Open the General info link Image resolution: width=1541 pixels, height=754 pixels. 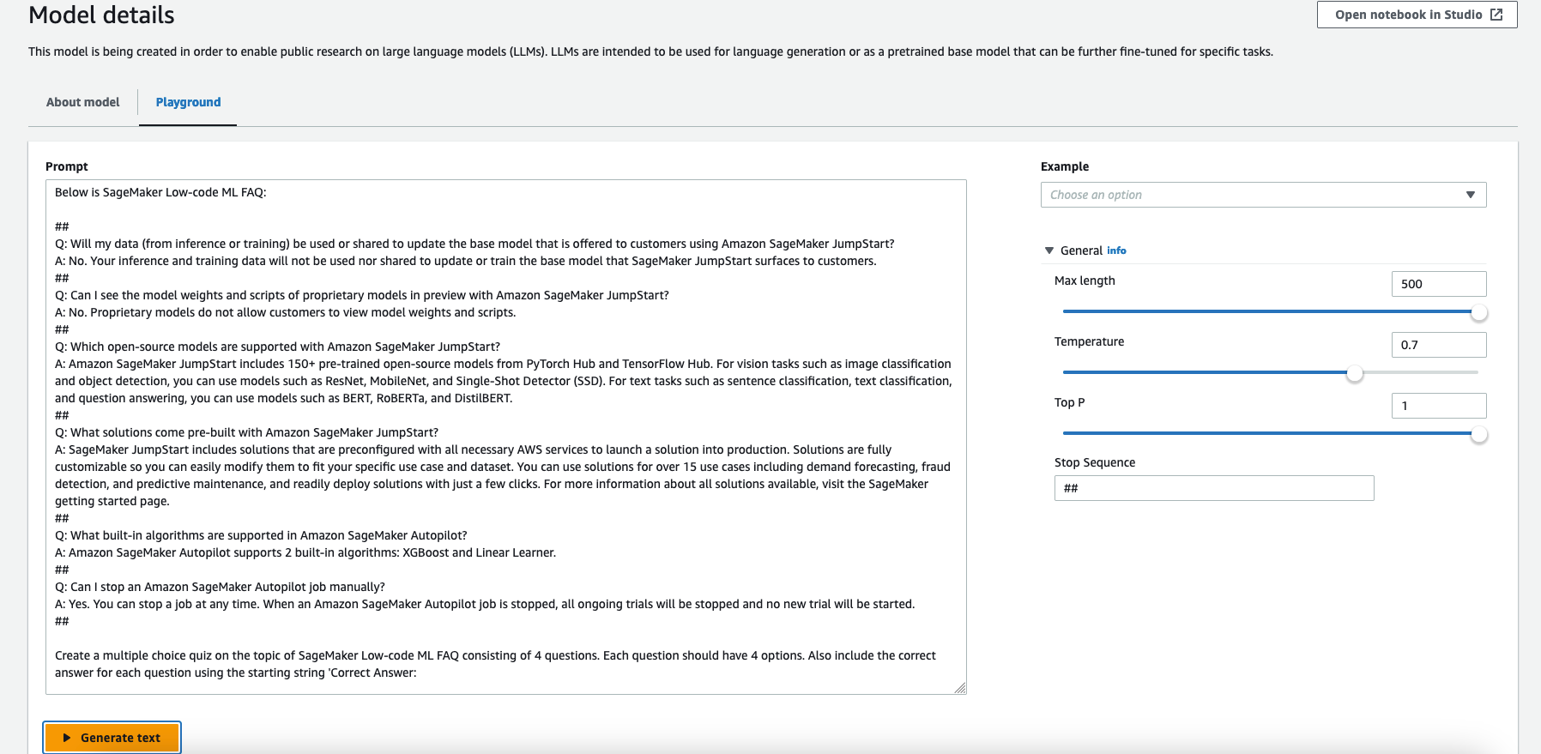1116,250
